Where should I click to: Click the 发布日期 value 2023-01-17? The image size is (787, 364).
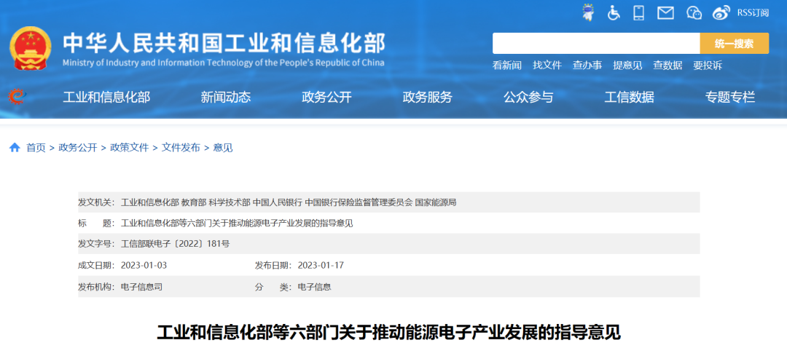coord(321,265)
